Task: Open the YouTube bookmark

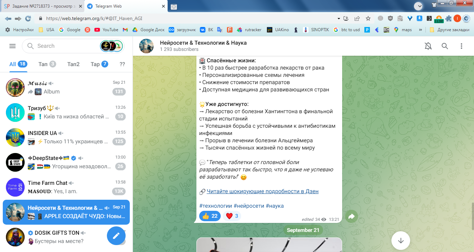Action: click(106, 30)
